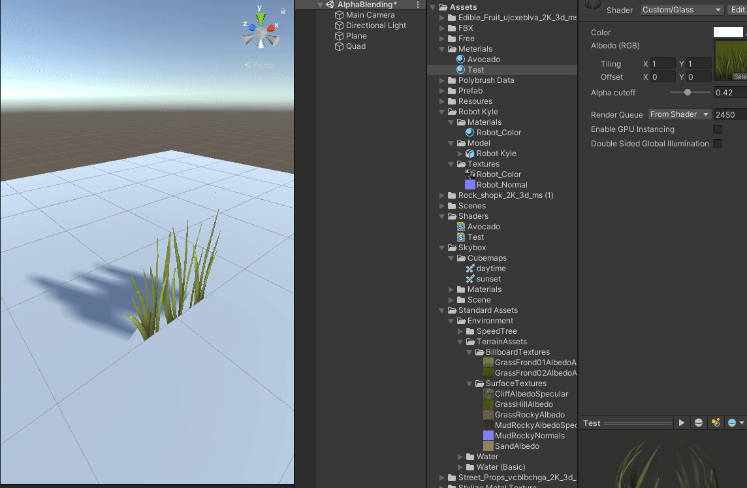Click the Tiling X field
The height and width of the screenshot is (488, 747).
[x=663, y=64]
